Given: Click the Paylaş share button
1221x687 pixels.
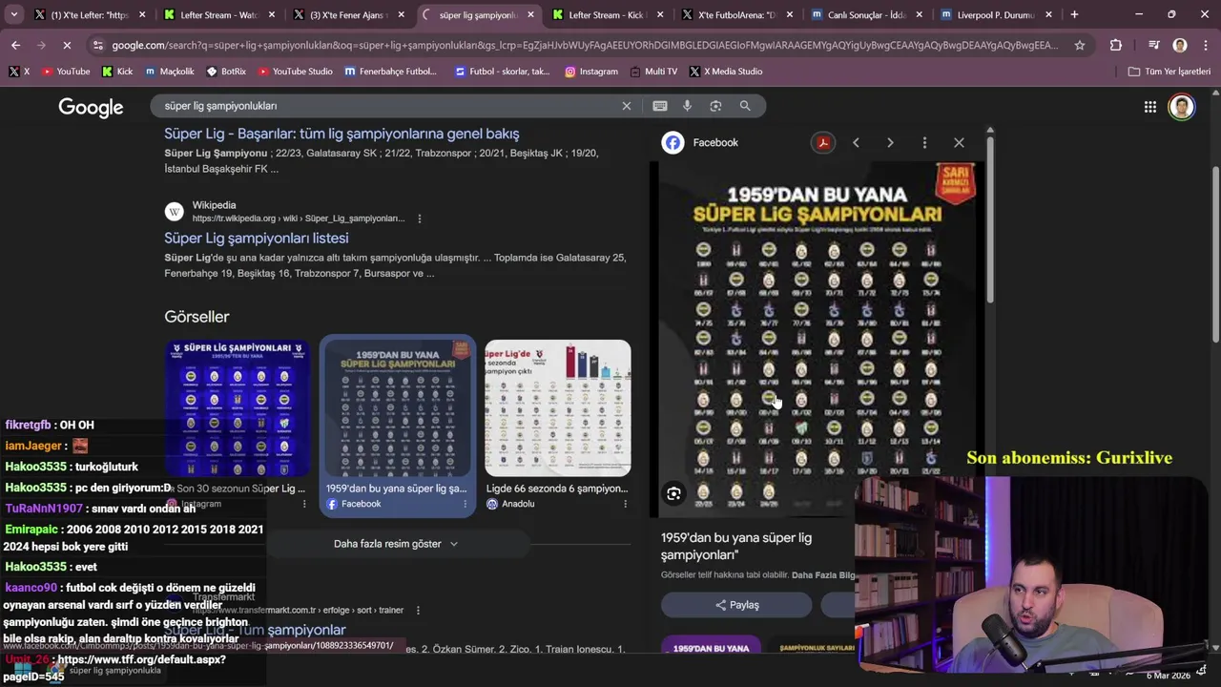Looking at the screenshot, I should pos(736,605).
